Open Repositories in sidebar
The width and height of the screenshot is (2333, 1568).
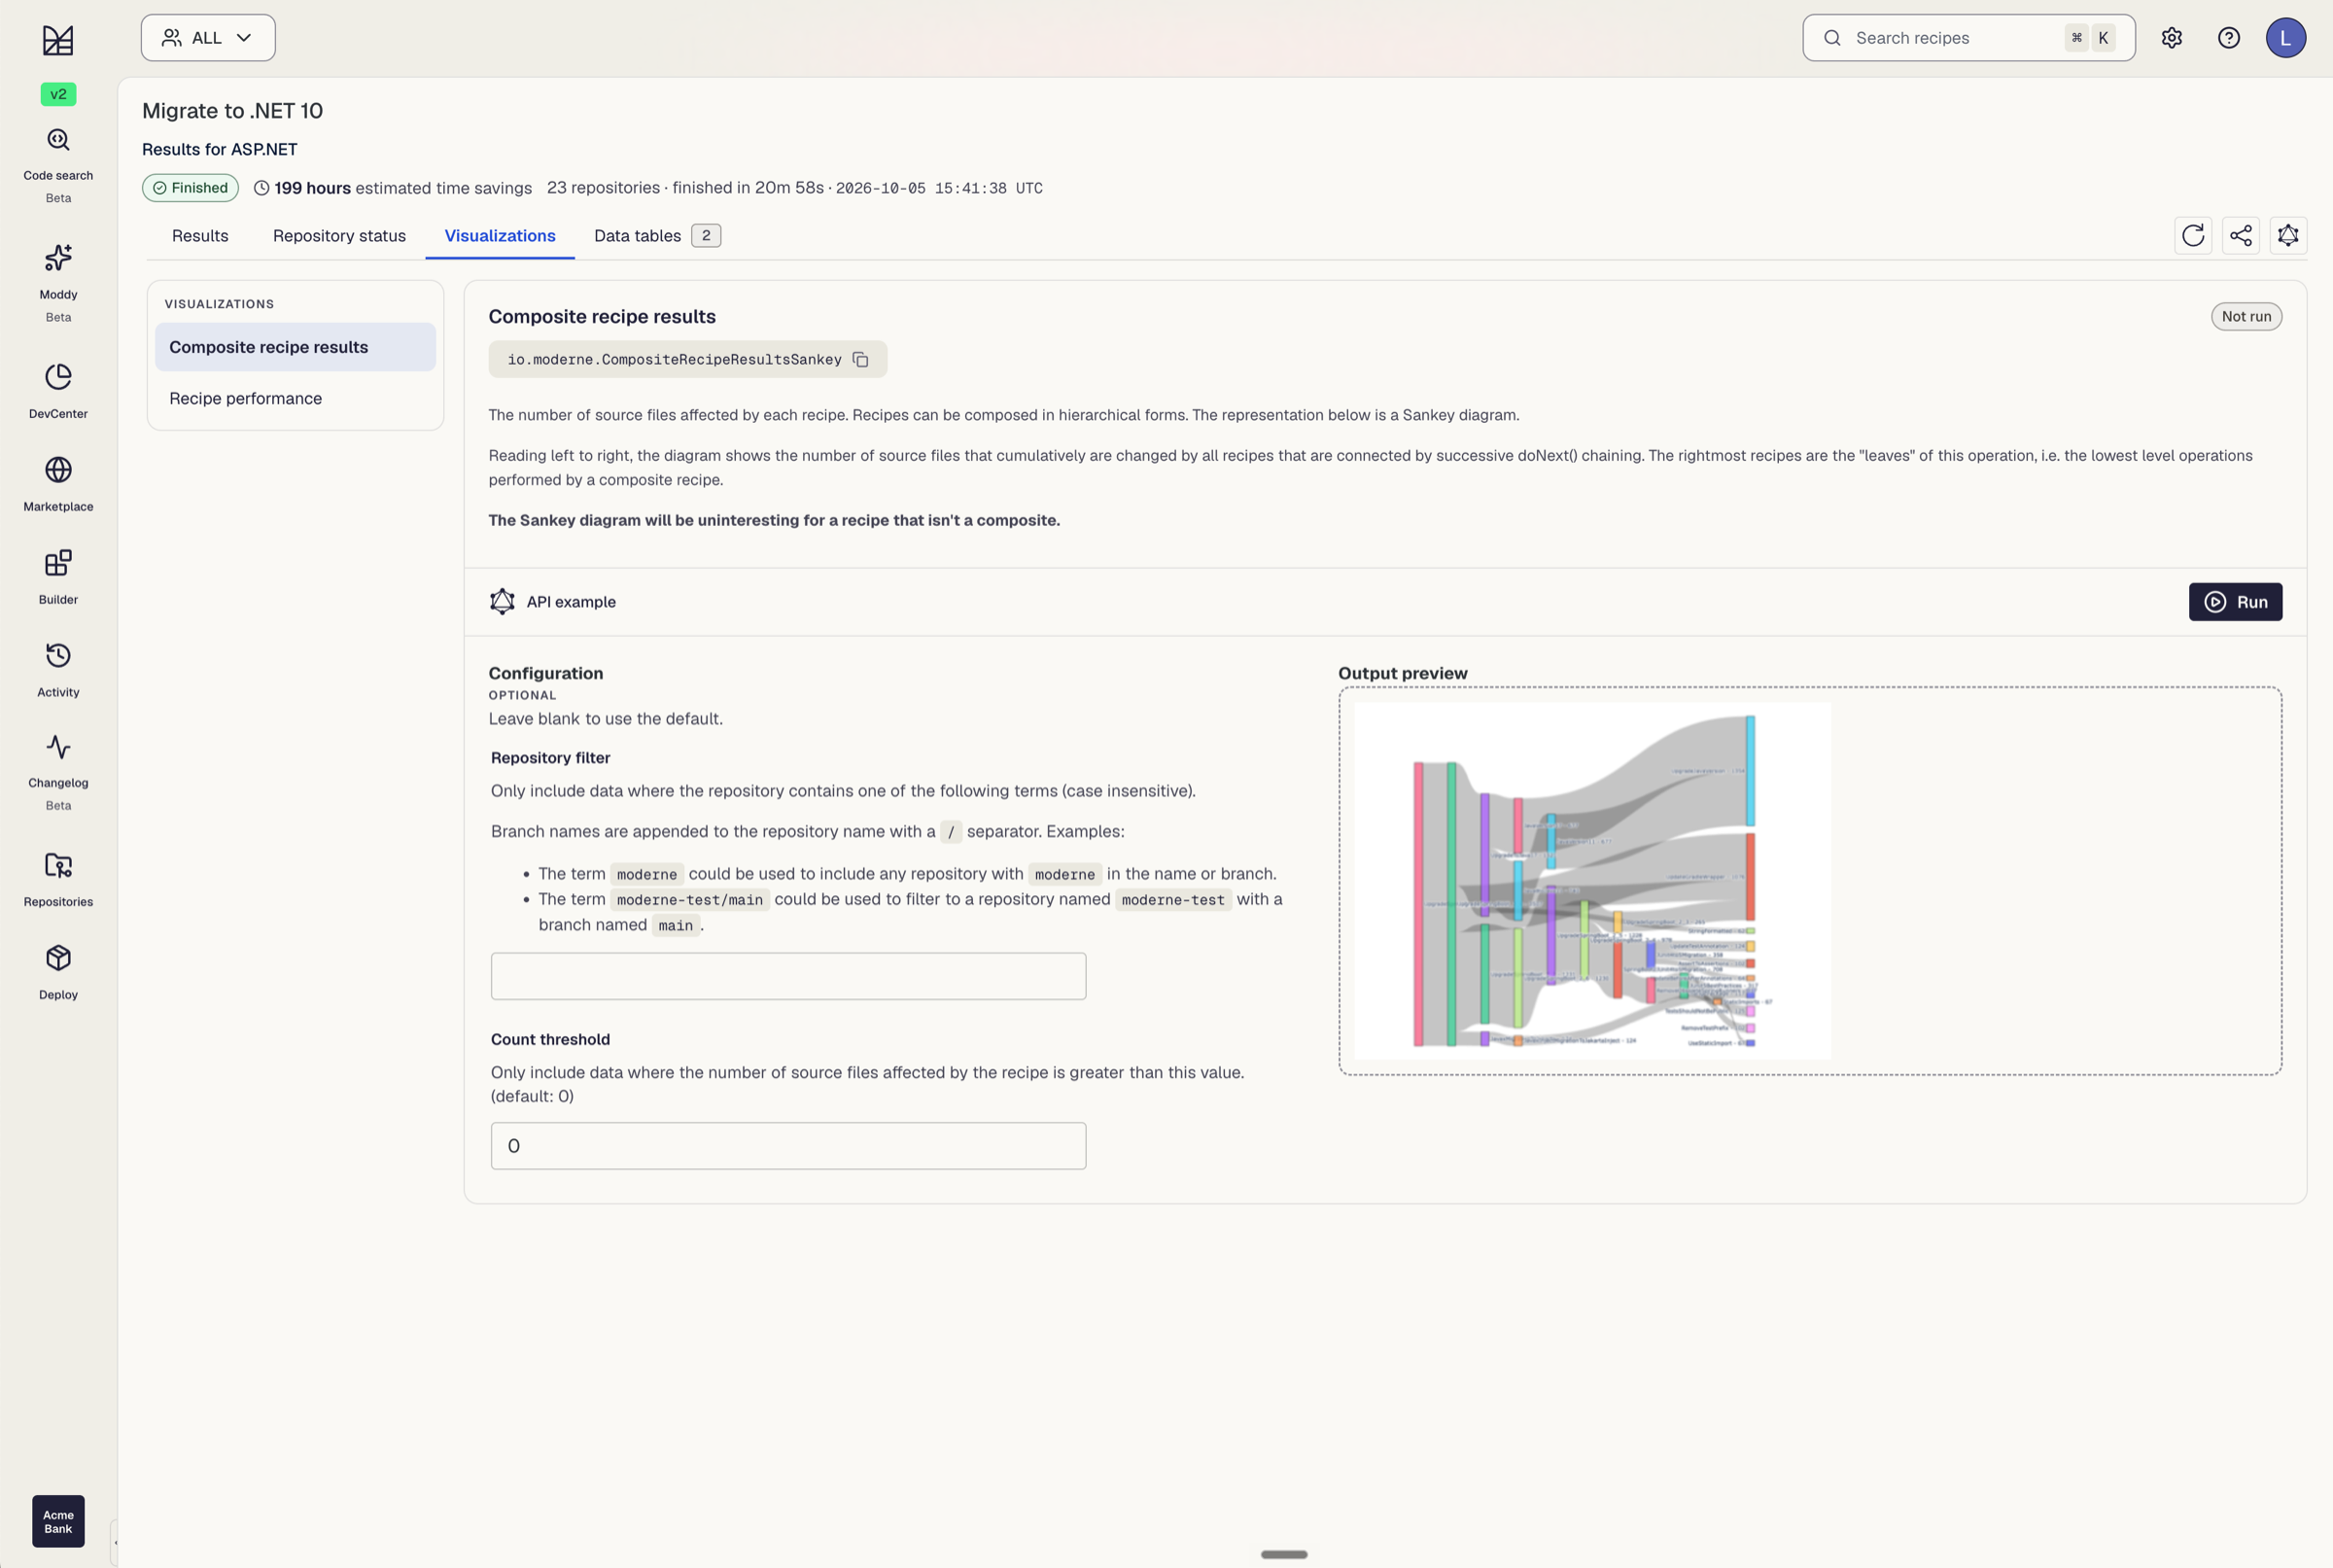point(58,879)
